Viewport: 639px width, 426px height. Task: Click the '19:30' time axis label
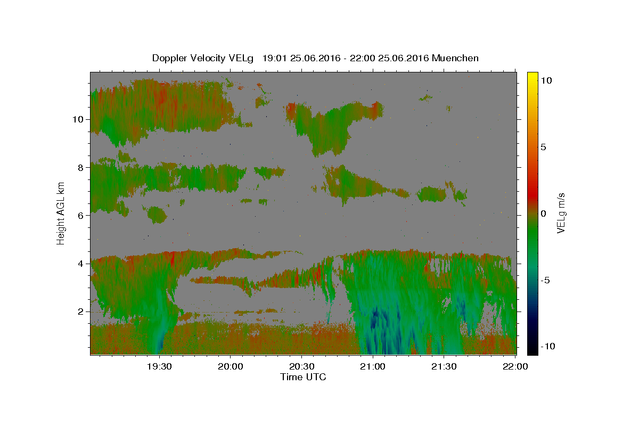pos(159,366)
